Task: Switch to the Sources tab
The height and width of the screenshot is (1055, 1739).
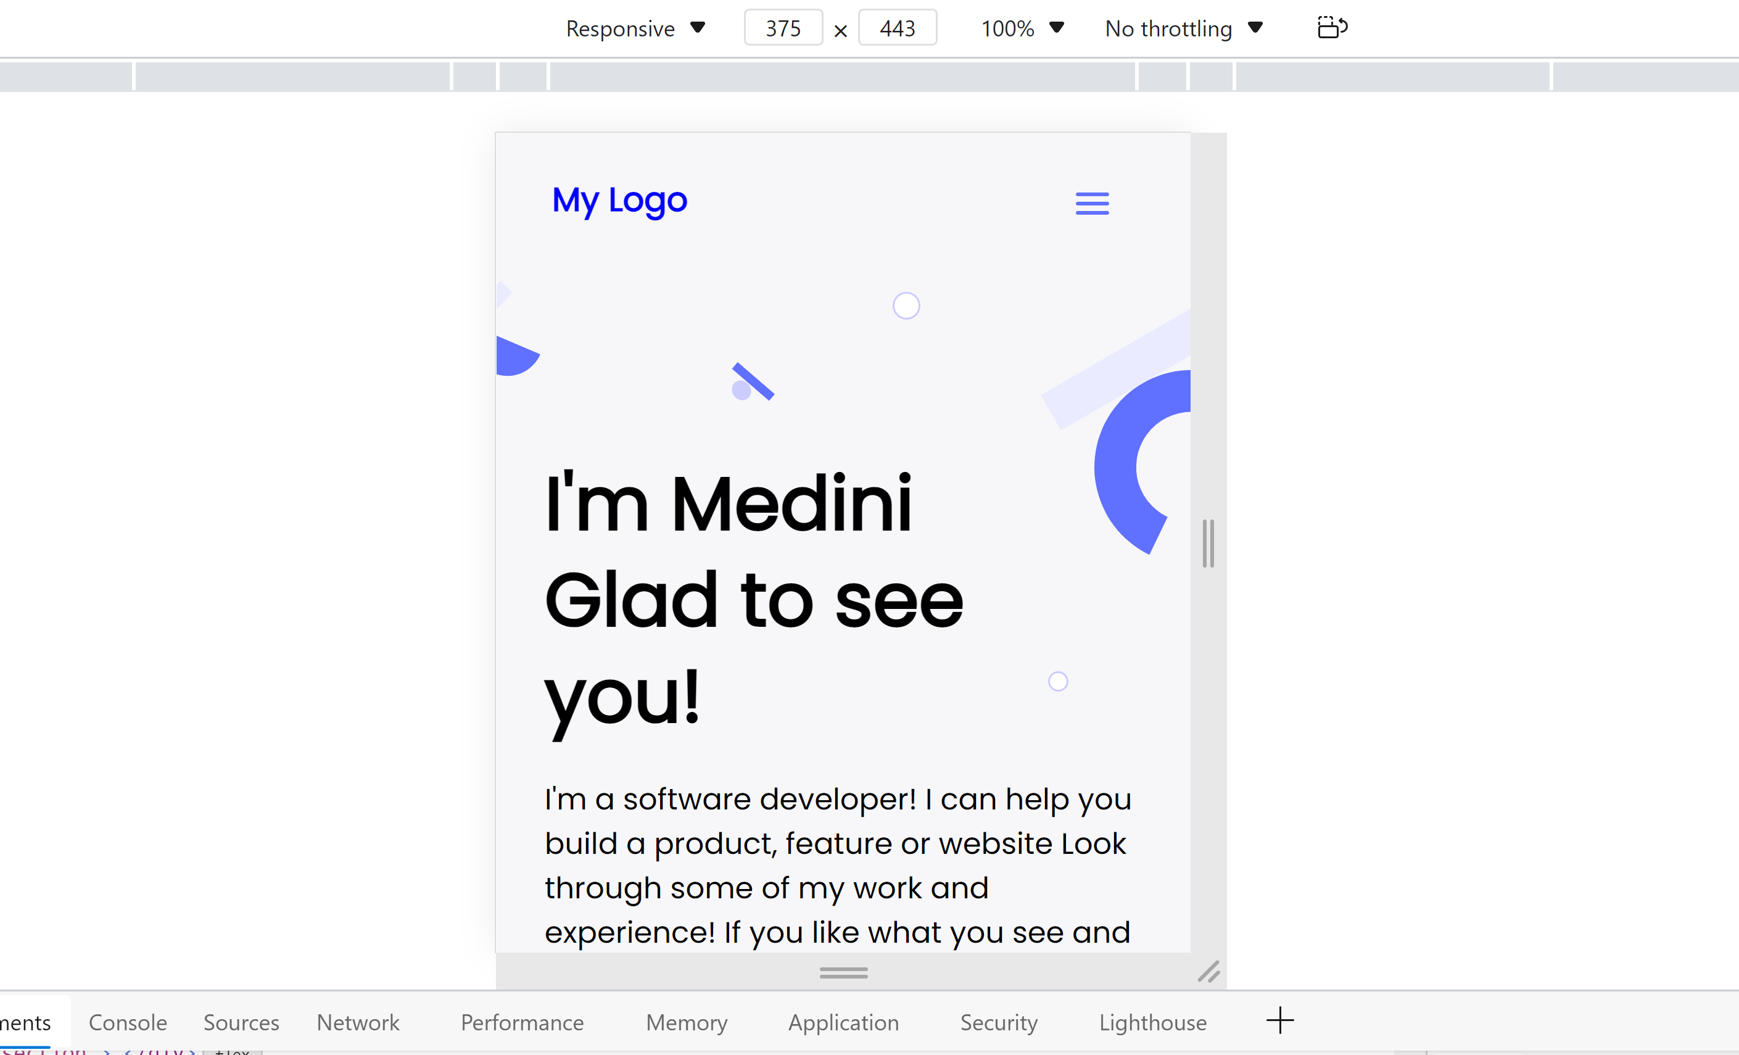Action: 241,1022
